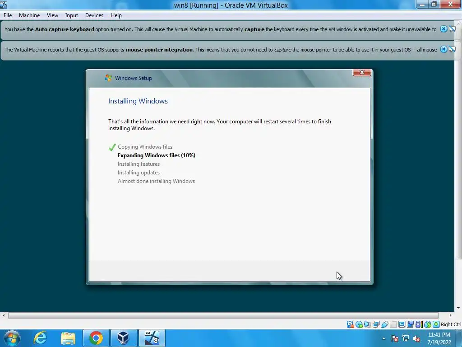Click the green Copying Windows files checkmark

[112, 147]
